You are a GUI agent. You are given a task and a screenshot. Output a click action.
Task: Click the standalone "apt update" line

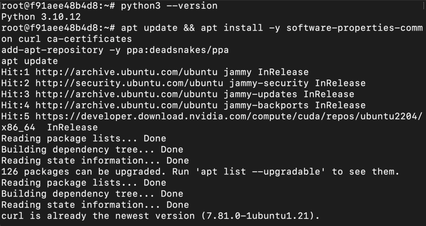(30, 61)
